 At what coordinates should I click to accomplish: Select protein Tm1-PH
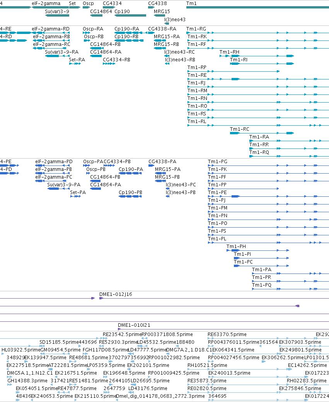click(x=258, y=250)
